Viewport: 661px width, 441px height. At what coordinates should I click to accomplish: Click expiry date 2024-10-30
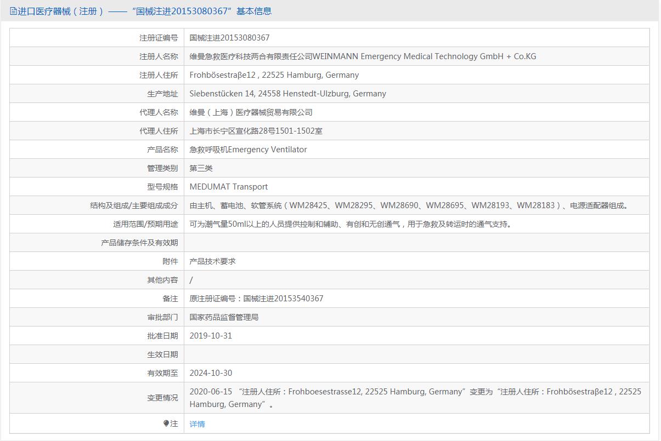tap(211, 373)
